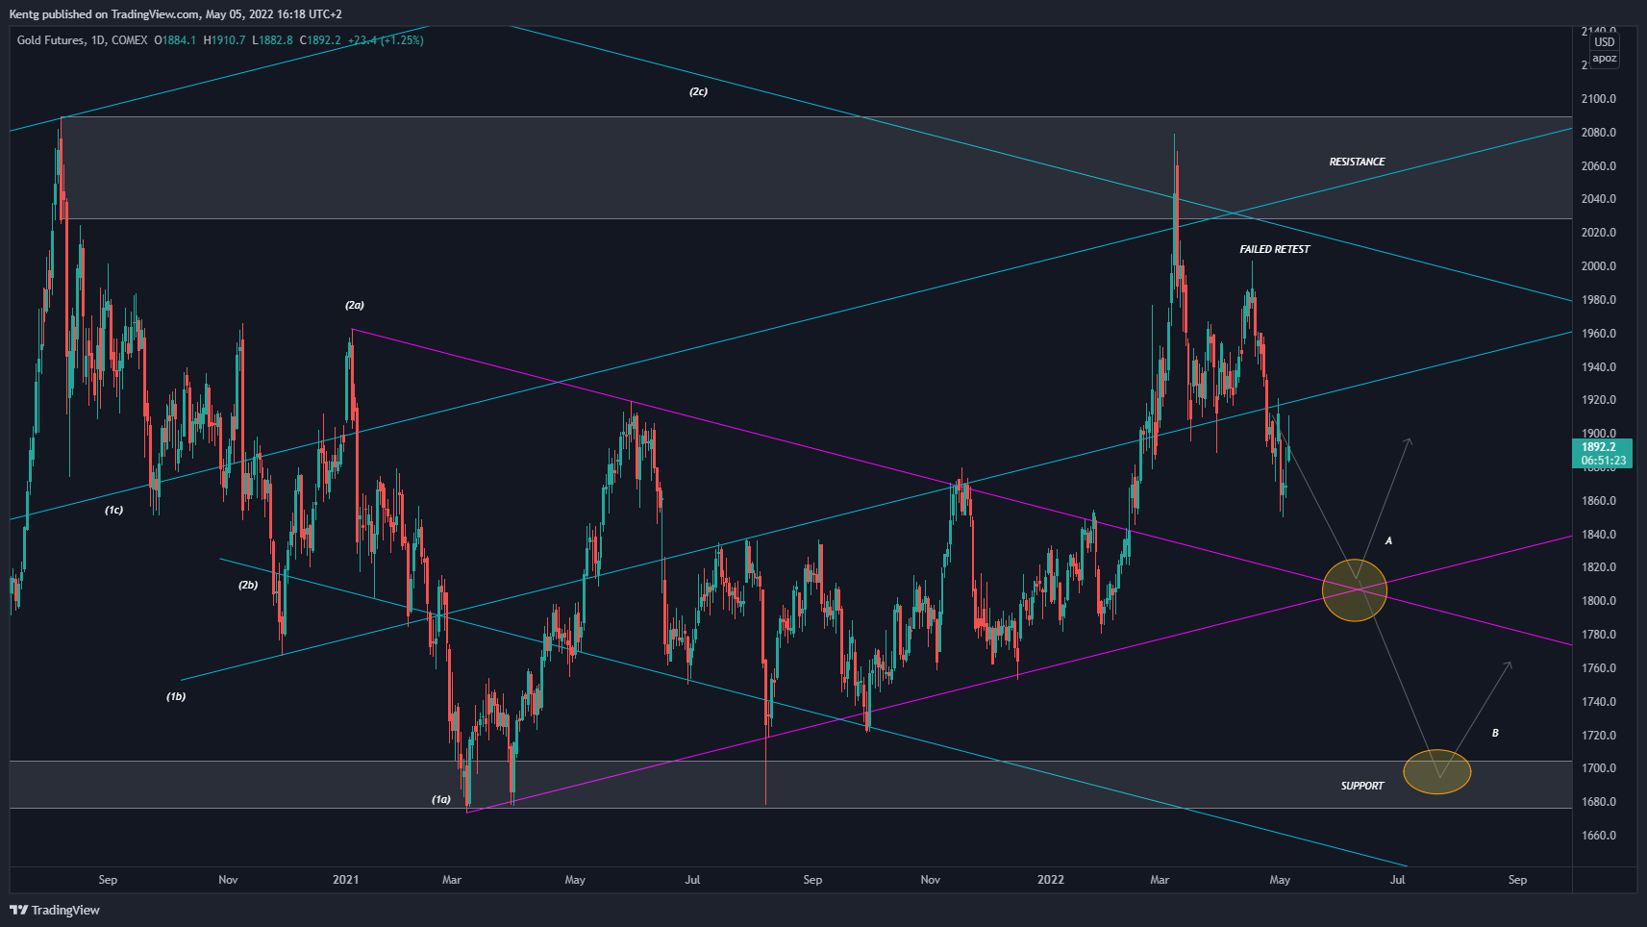Click the (1b) wave label
The height and width of the screenshot is (927, 1647).
176,696
